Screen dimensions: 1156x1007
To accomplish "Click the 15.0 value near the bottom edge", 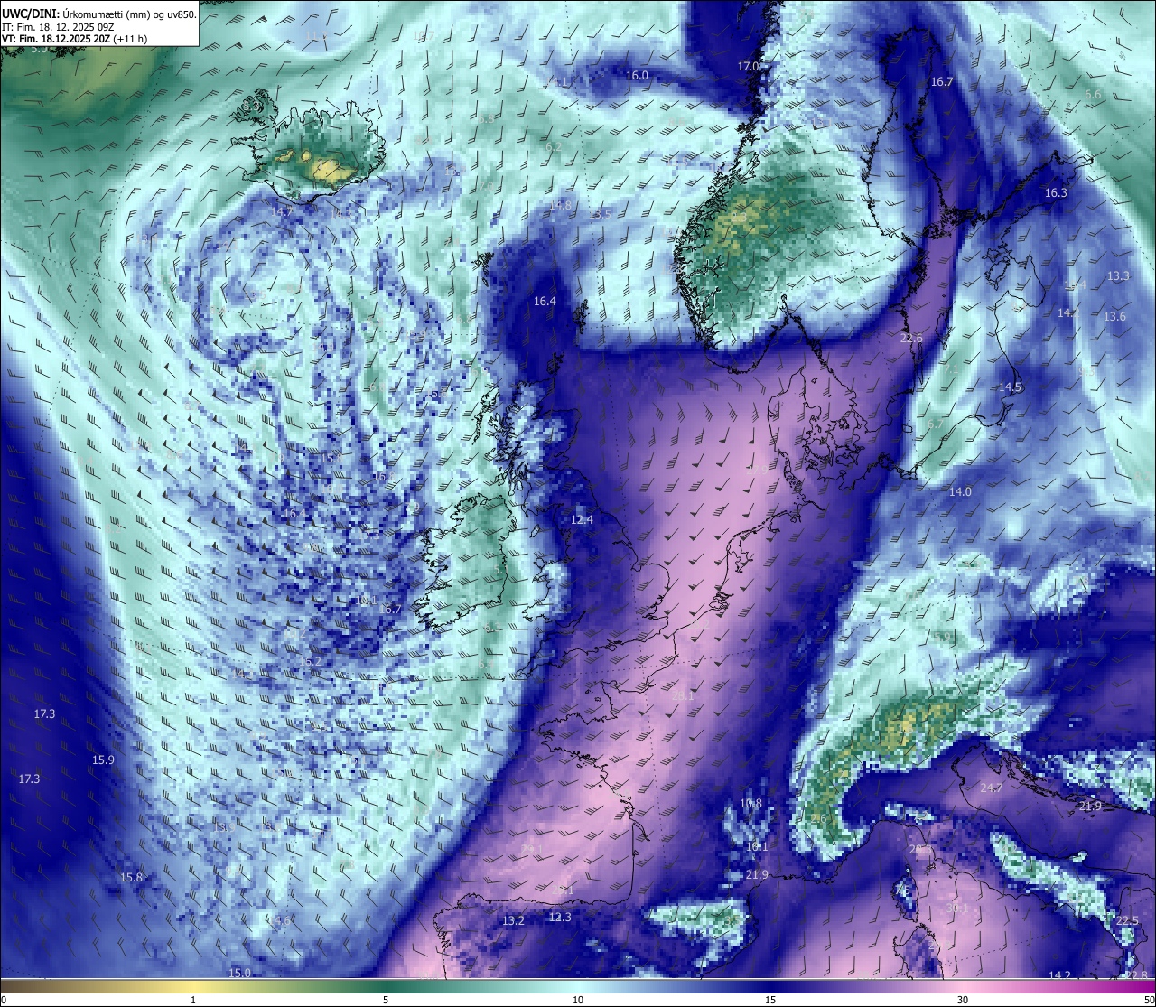I will pos(239,974).
